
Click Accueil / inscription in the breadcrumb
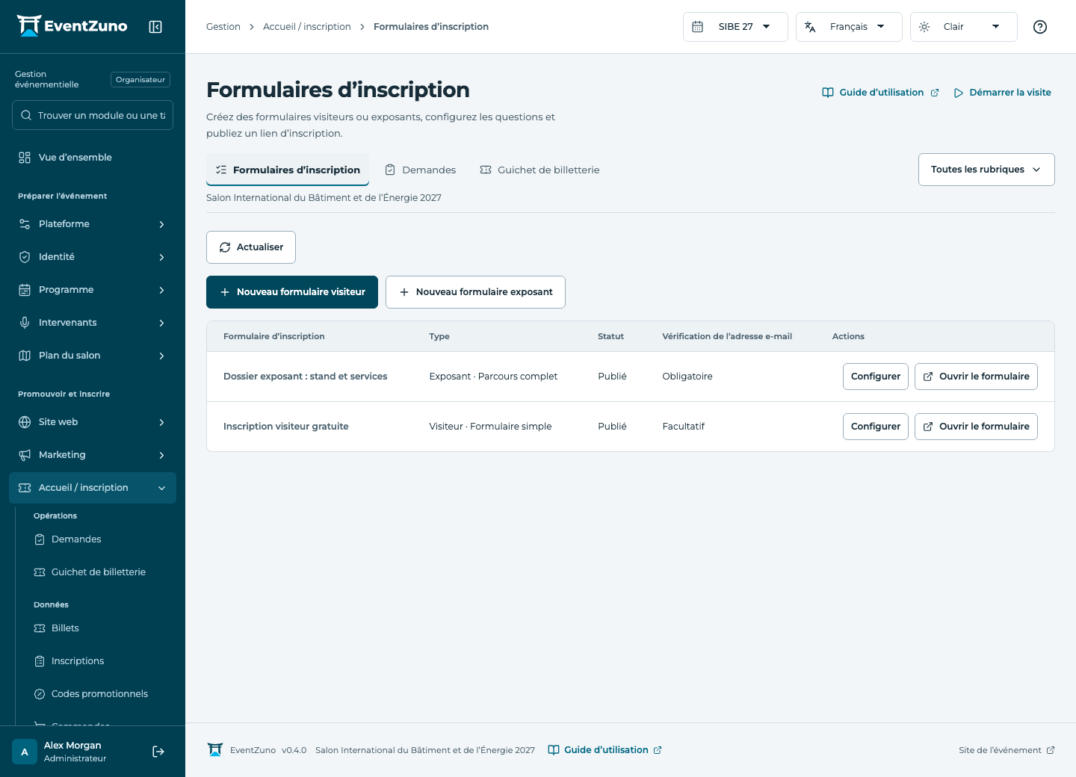[x=307, y=27]
